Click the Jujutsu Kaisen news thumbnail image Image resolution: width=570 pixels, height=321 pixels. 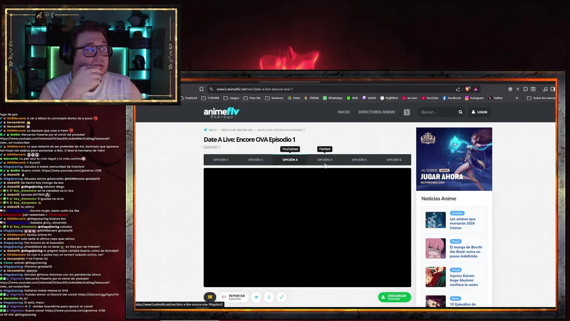[x=436, y=277]
